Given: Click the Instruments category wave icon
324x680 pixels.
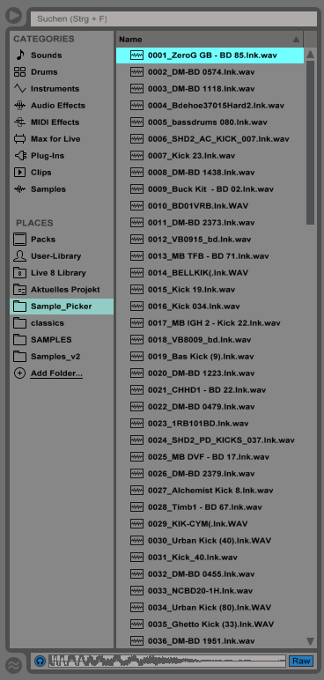Looking at the screenshot, I should (20, 88).
